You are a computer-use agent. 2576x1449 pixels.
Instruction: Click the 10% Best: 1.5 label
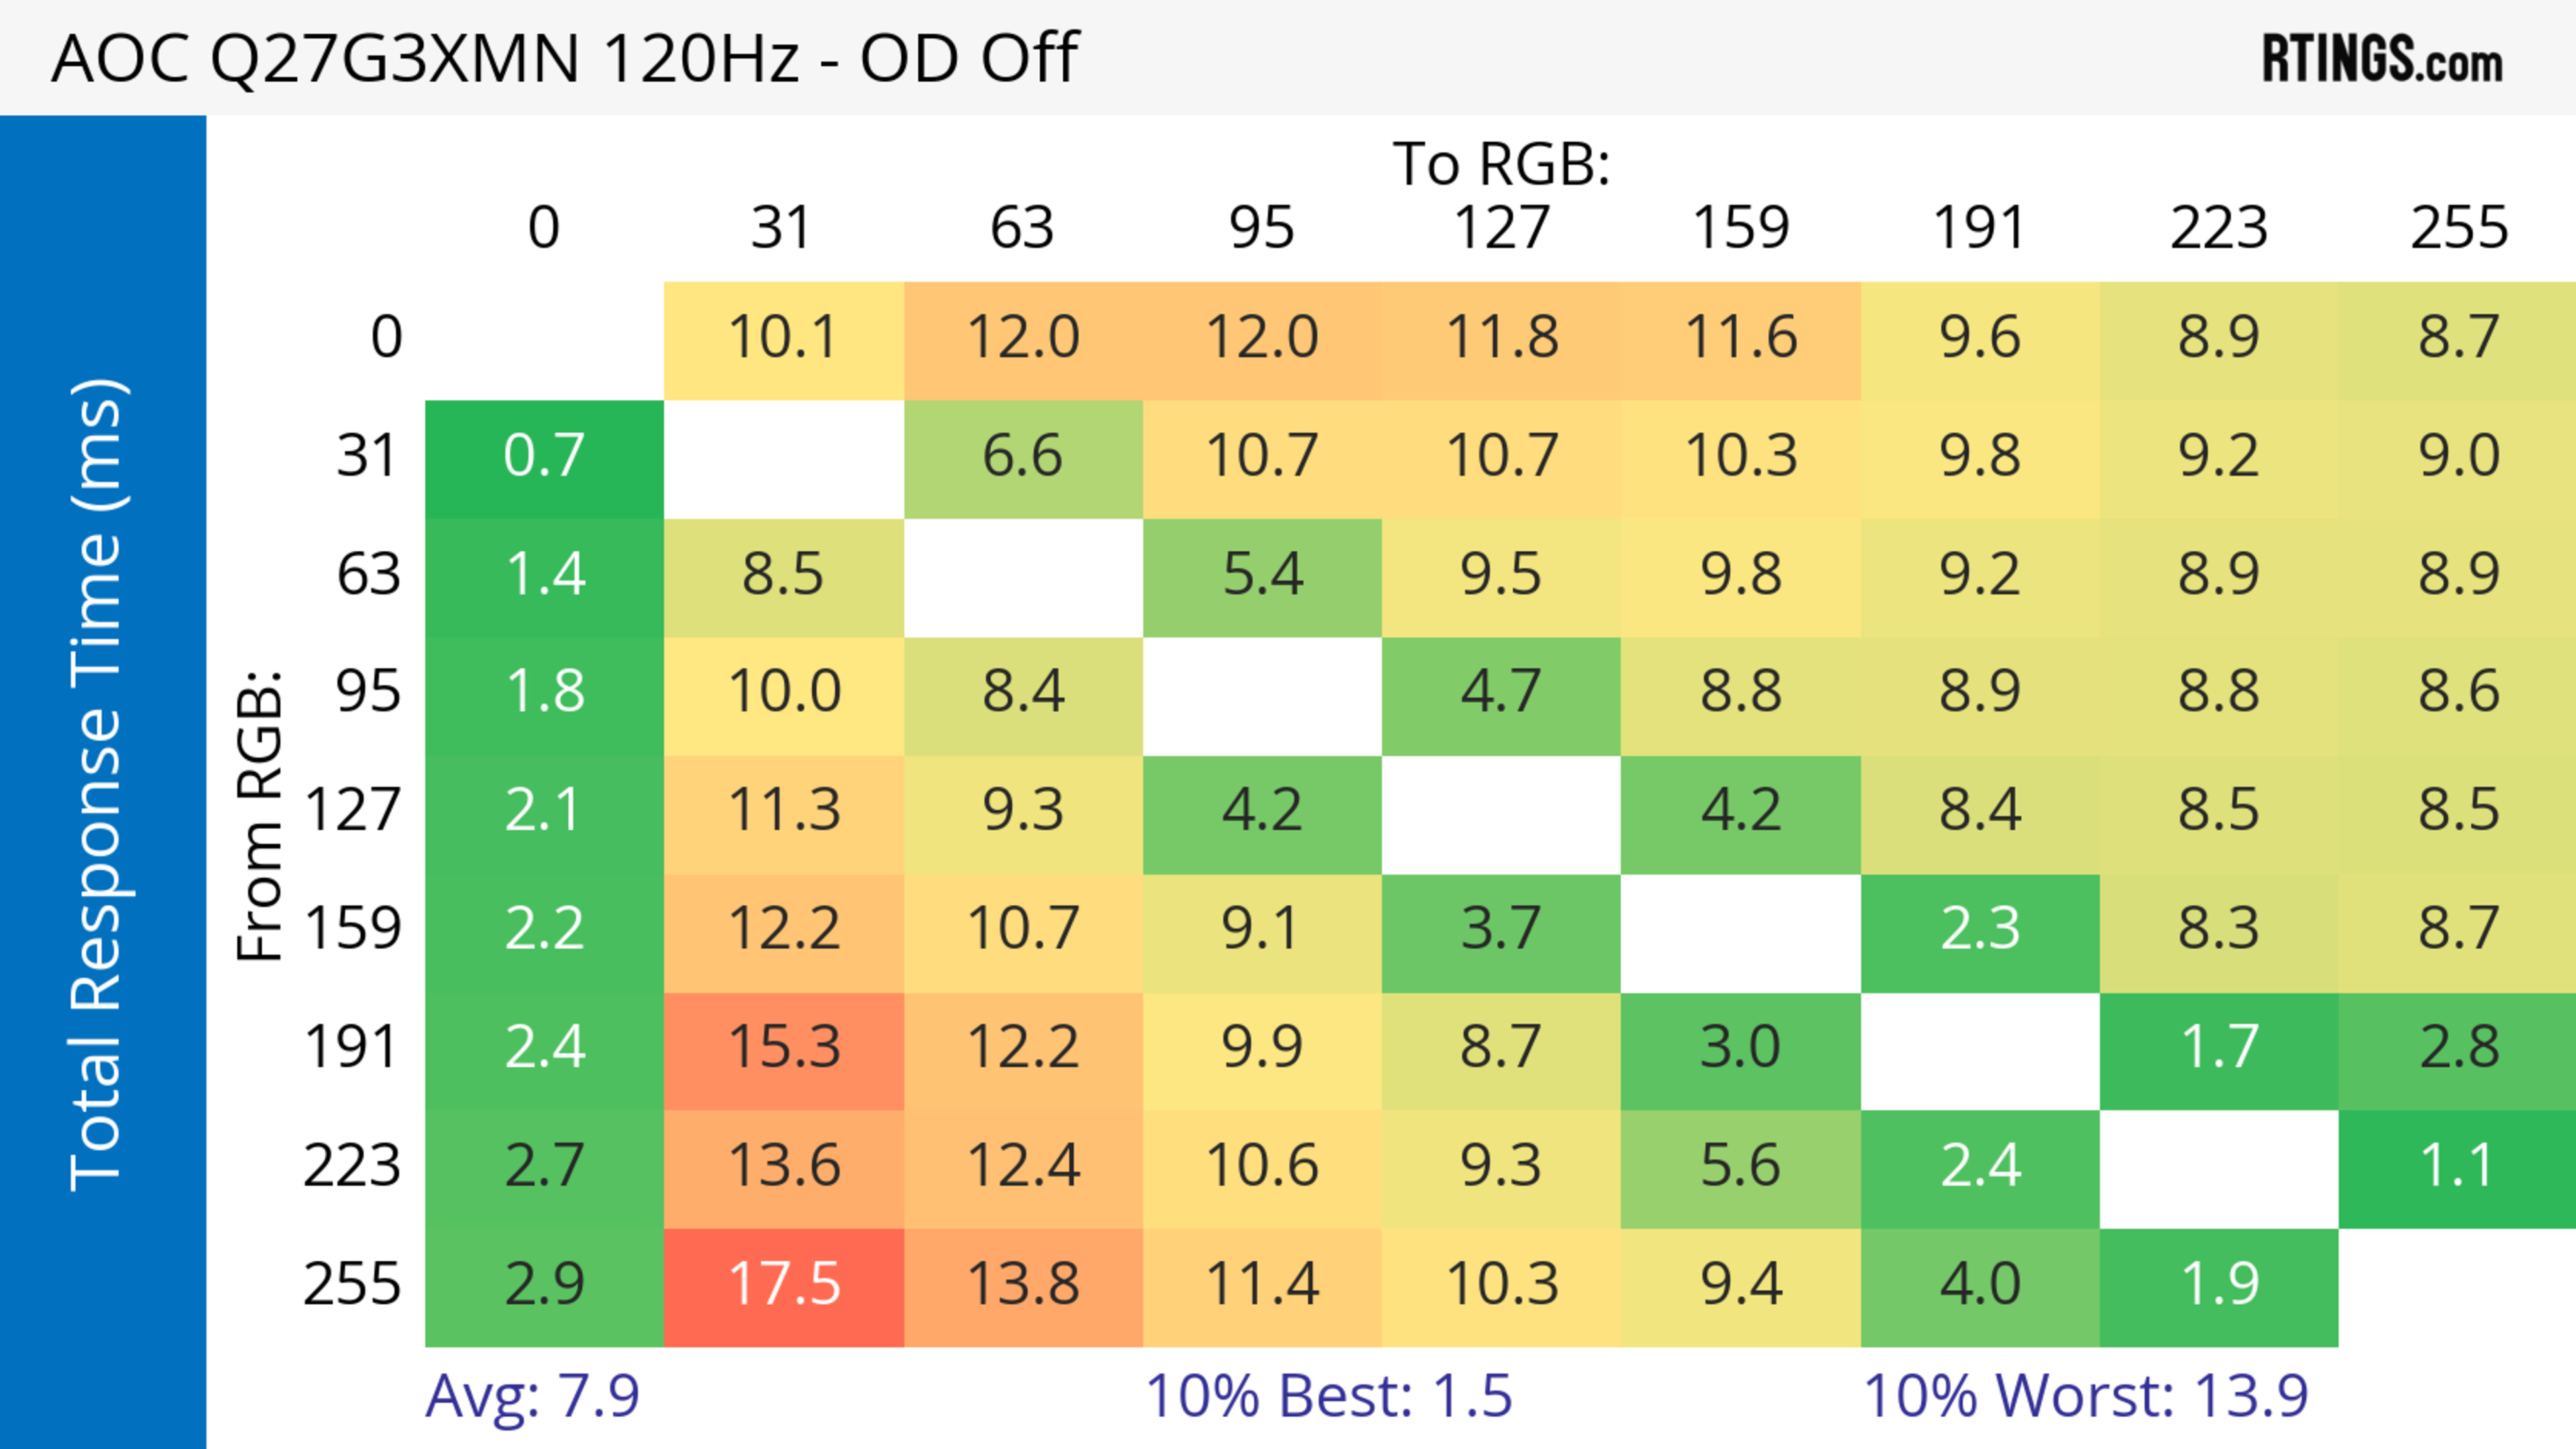[1329, 1396]
